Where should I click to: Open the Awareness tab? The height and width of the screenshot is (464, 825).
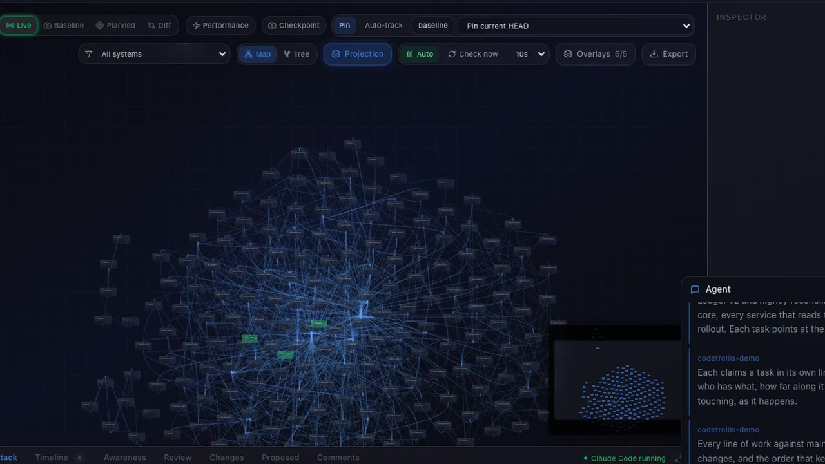click(x=125, y=458)
